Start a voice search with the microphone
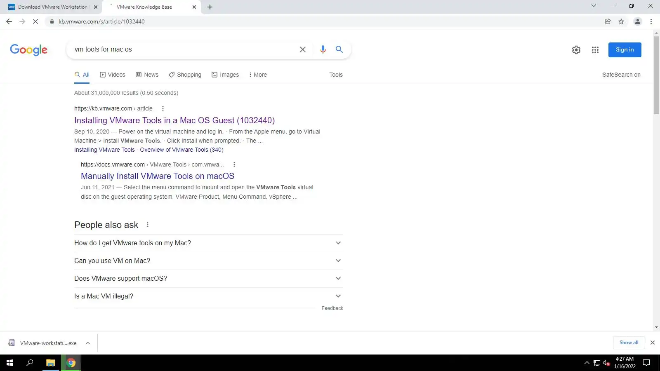Viewport: 660px width, 371px height. click(x=323, y=49)
